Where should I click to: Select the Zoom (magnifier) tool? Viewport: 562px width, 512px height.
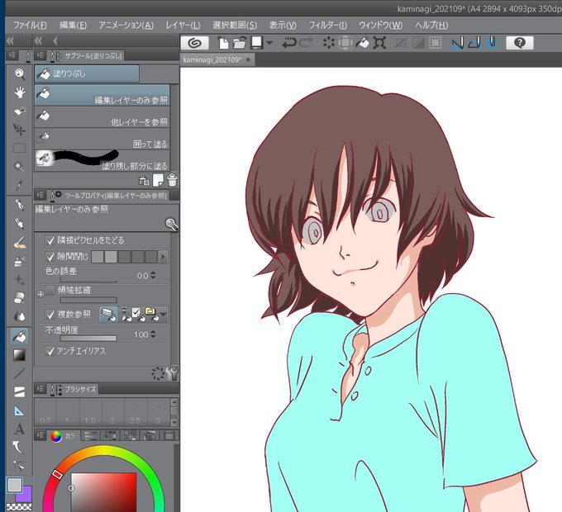[19, 74]
